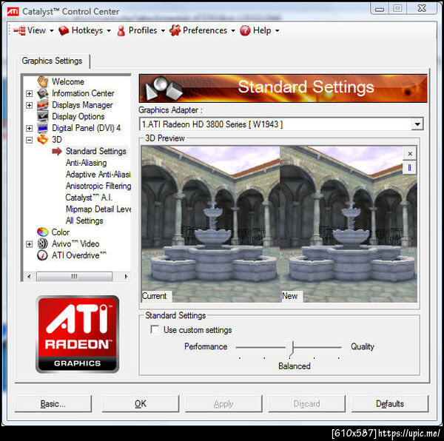The height and width of the screenshot is (441, 444).
Task: Click the Color wheel icon
Action: [x=43, y=232]
